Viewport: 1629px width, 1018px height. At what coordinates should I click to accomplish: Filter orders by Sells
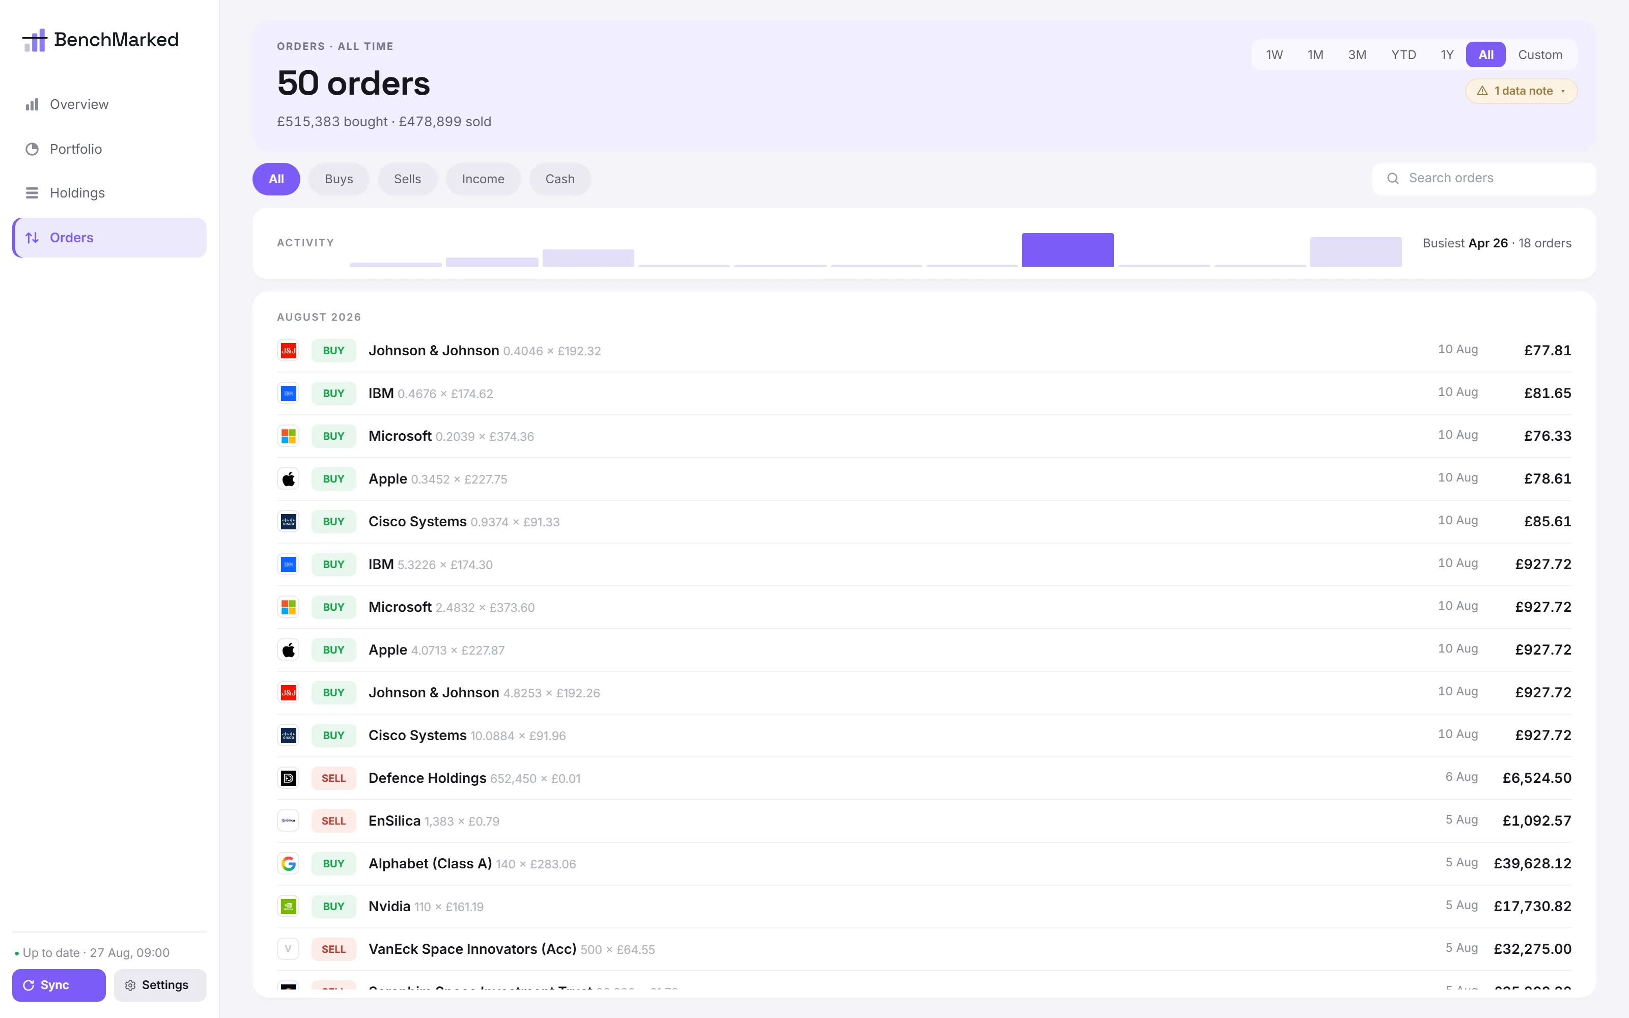(407, 179)
